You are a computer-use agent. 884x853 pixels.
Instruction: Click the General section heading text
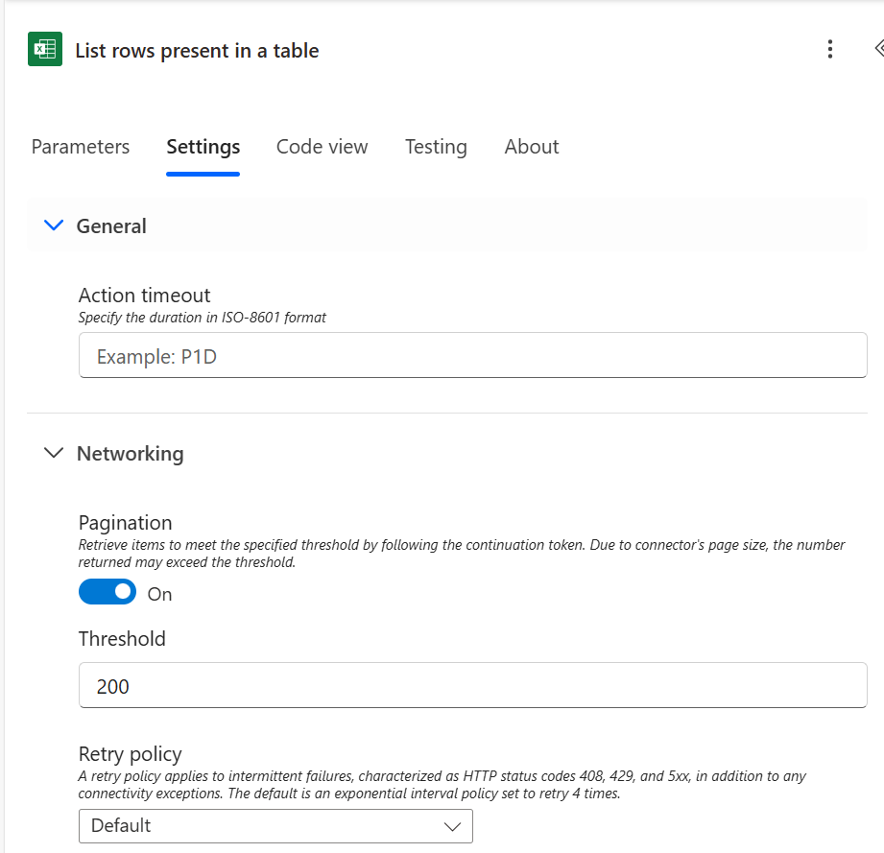click(x=111, y=226)
